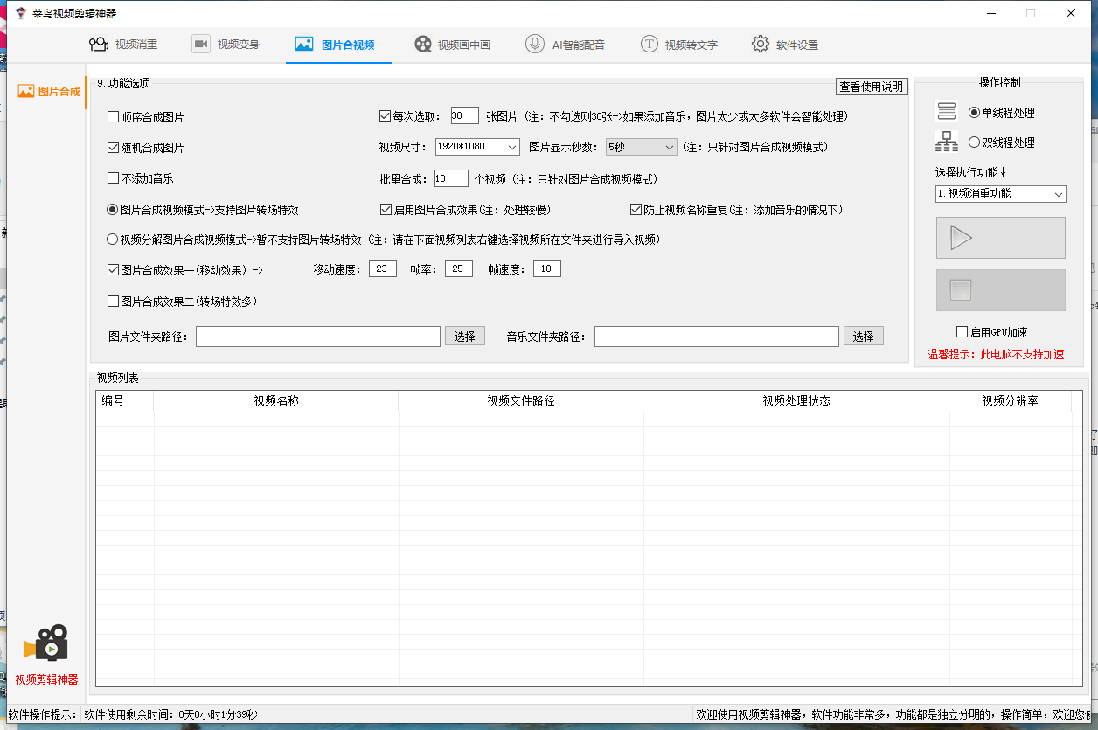Click the 视频消重 camera icon
The width and height of the screenshot is (1098, 730).
(99, 45)
